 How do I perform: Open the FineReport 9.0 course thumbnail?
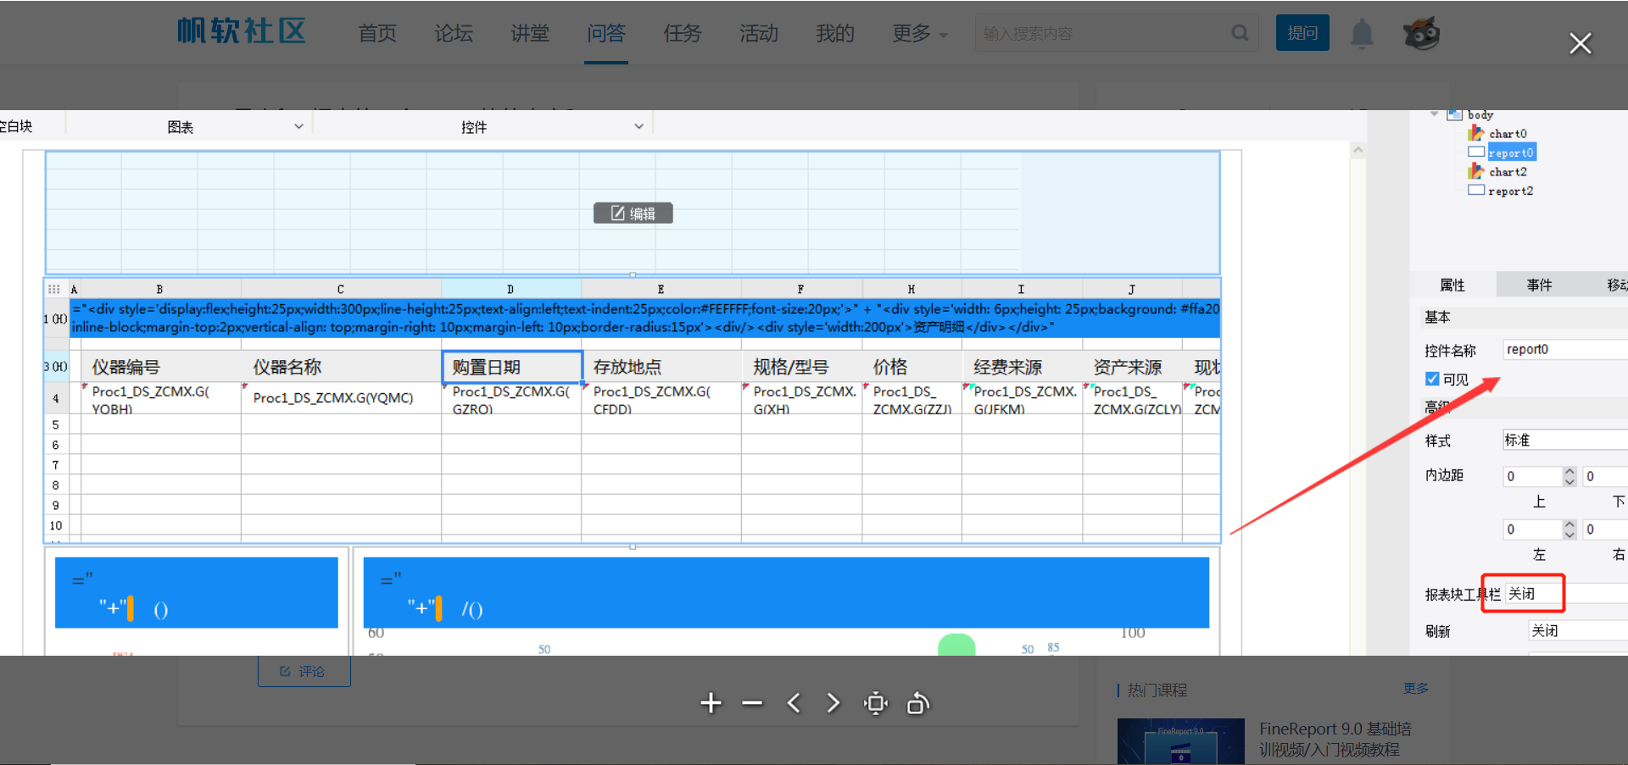pos(1180,741)
